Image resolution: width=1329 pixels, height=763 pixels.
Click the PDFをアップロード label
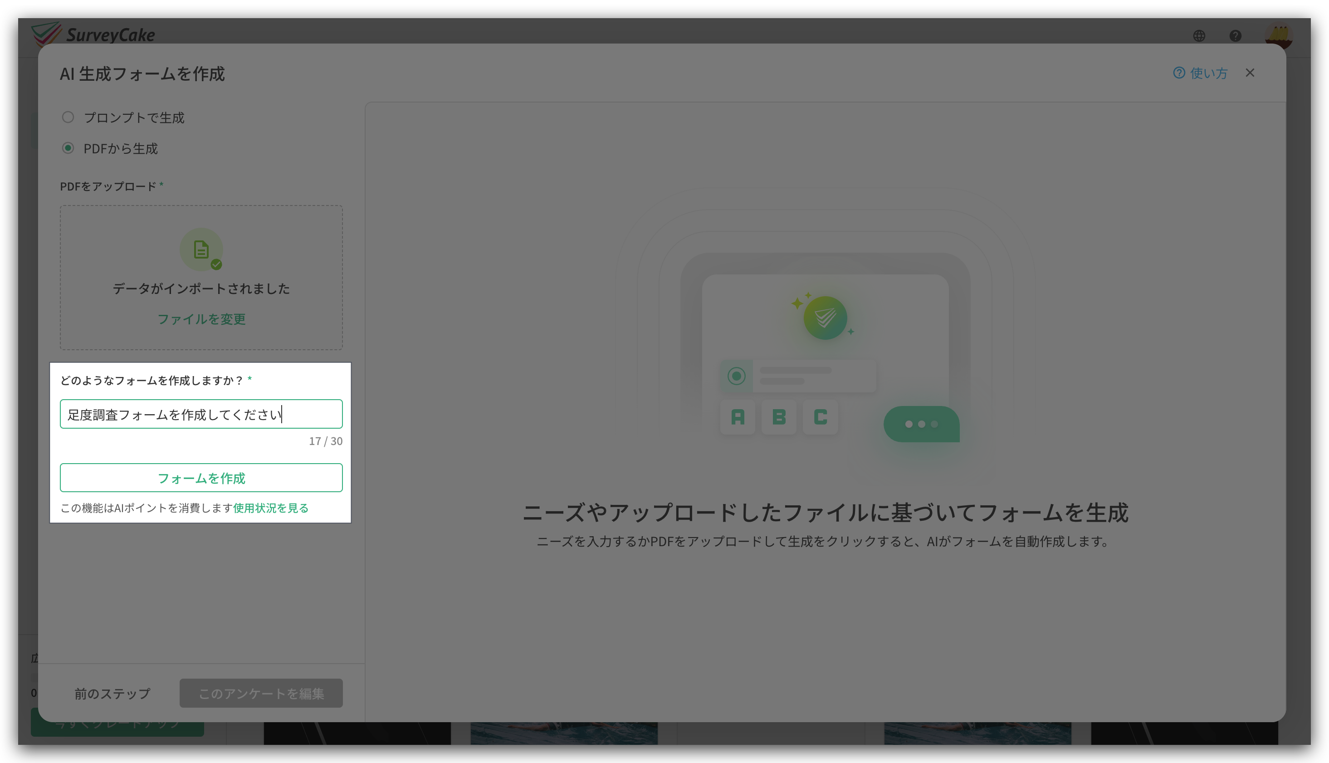pos(108,186)
